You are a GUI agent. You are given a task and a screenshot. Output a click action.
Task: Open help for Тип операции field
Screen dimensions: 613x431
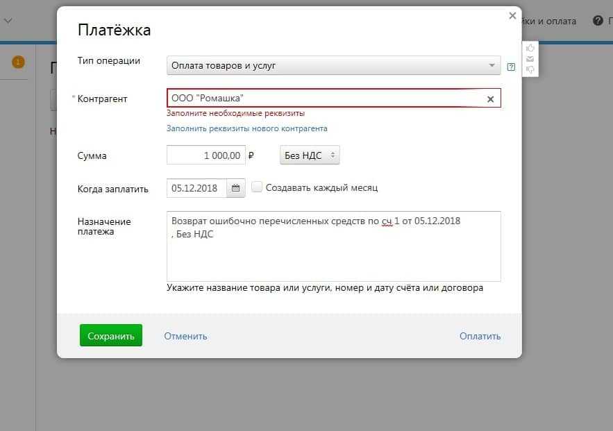coord(512,67)
